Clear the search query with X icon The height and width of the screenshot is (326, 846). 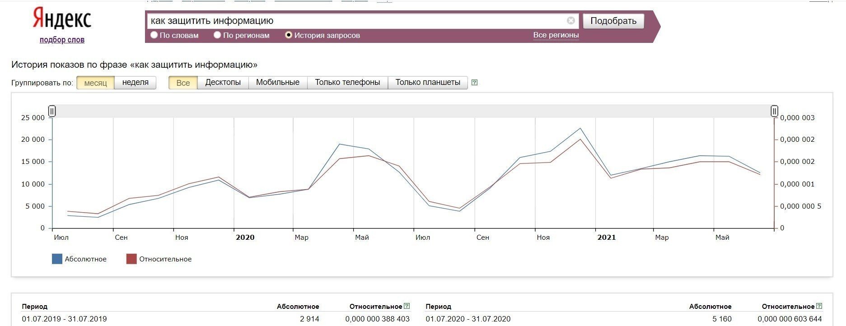[x=570, y=21]
